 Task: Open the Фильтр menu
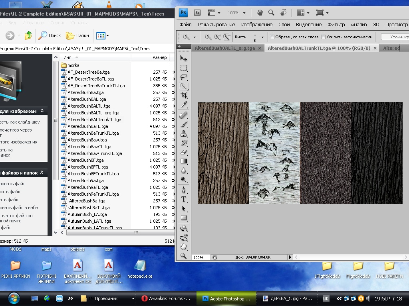tap(336, 24)
